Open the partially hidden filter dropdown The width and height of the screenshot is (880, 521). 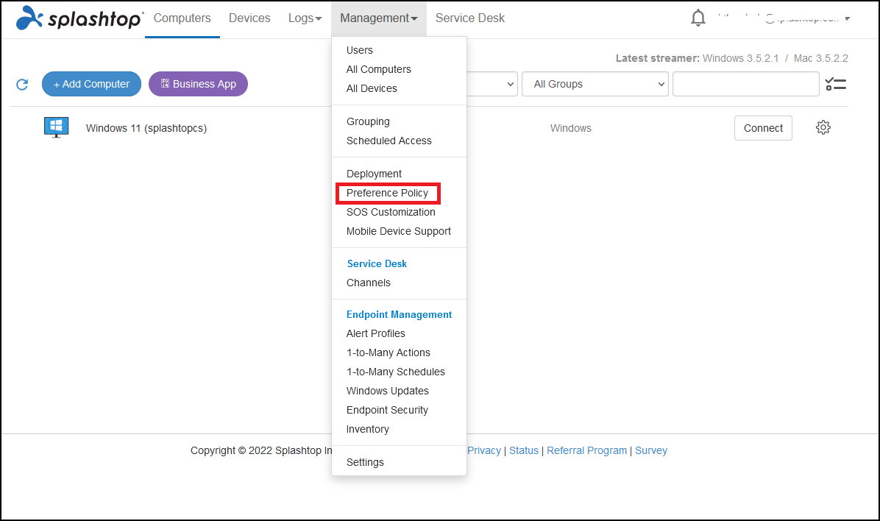pos(492,84)
